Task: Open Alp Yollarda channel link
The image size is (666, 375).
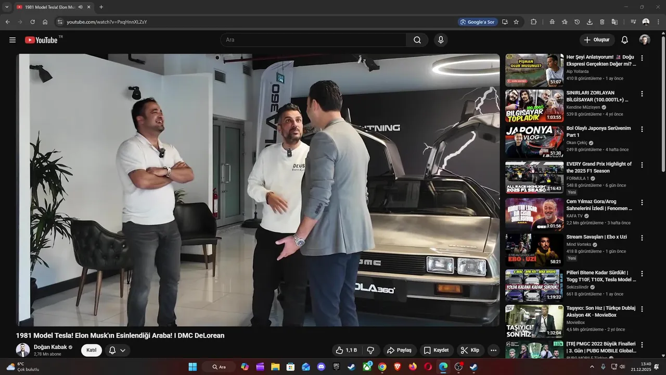Action: [x=578, y=71]
